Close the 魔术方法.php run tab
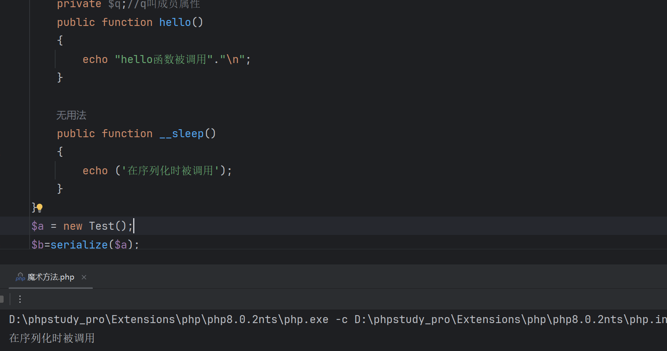The height and width of the screenshot is (351, 667). point(84,277)
